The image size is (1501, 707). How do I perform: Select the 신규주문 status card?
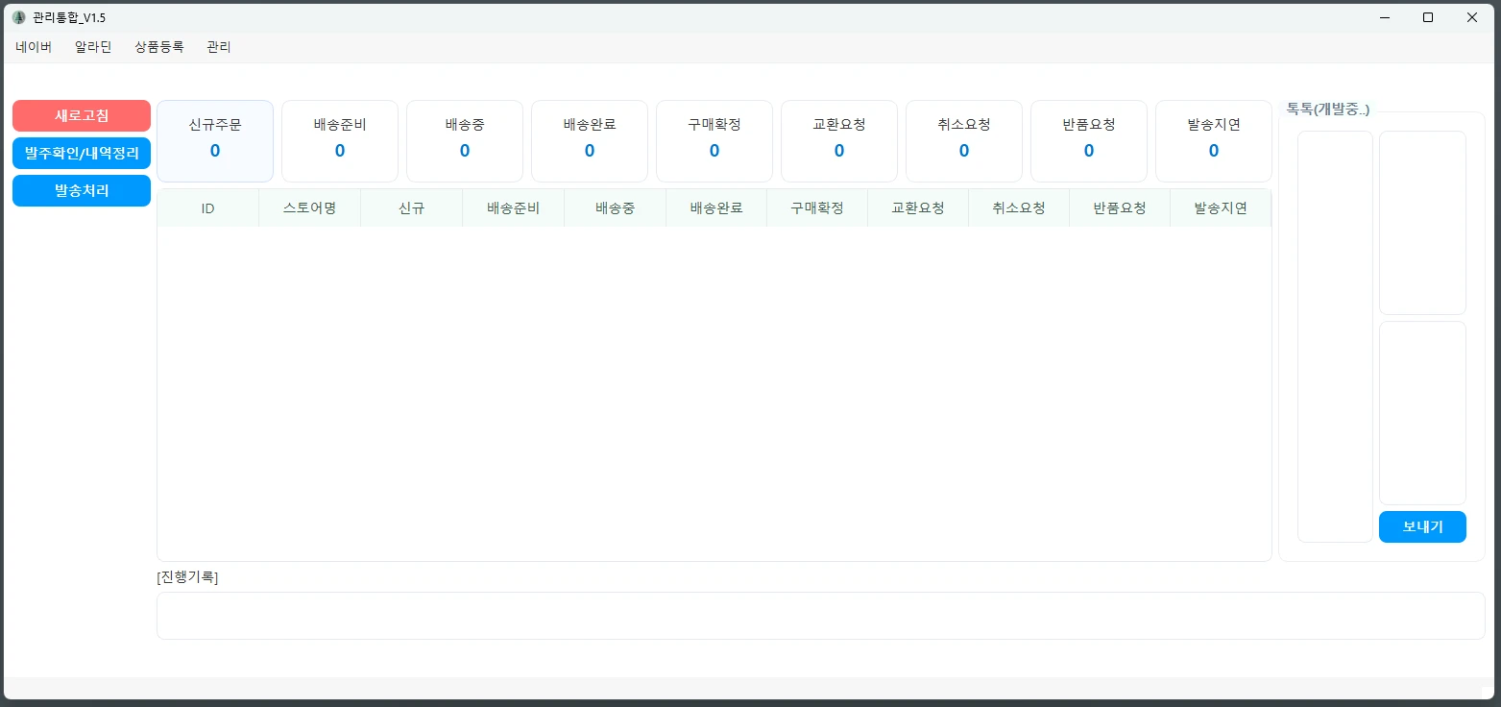pos(215,141)
